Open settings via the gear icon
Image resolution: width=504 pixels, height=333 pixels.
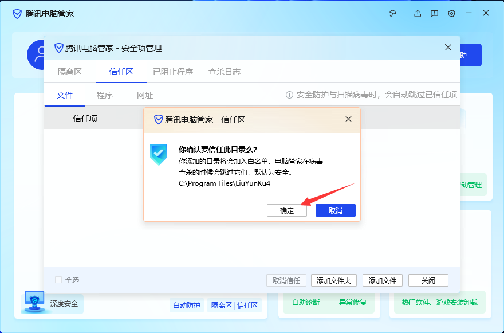pos(451,13)
